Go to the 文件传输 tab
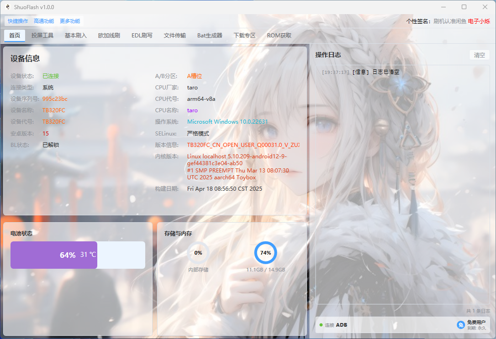 click(x=175, y=36)
